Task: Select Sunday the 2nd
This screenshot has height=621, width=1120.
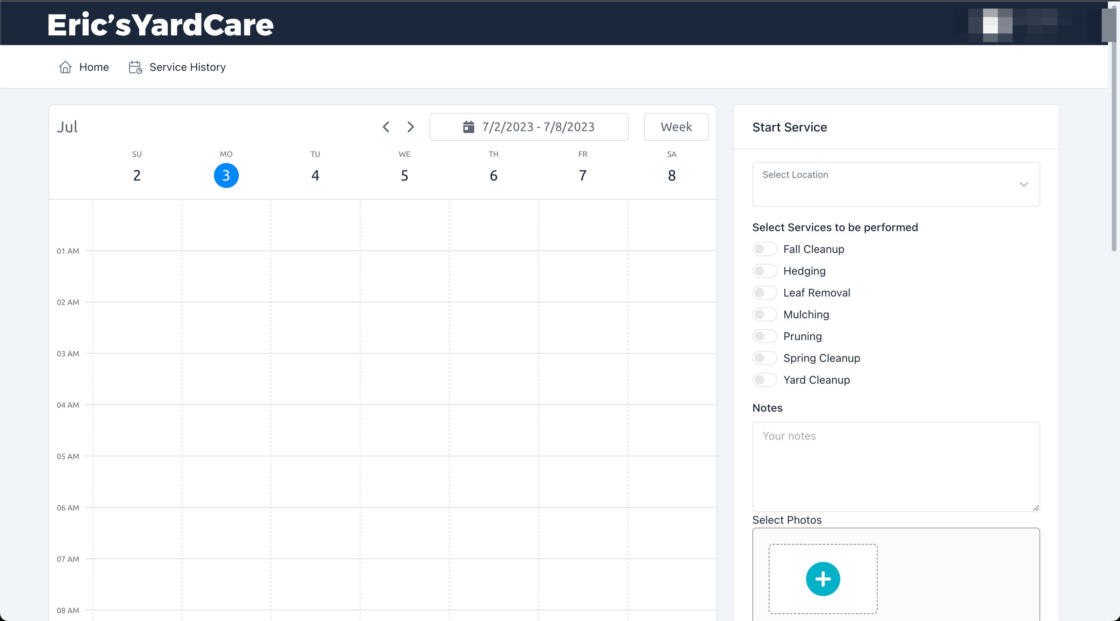Action: (x=137, y=175)
